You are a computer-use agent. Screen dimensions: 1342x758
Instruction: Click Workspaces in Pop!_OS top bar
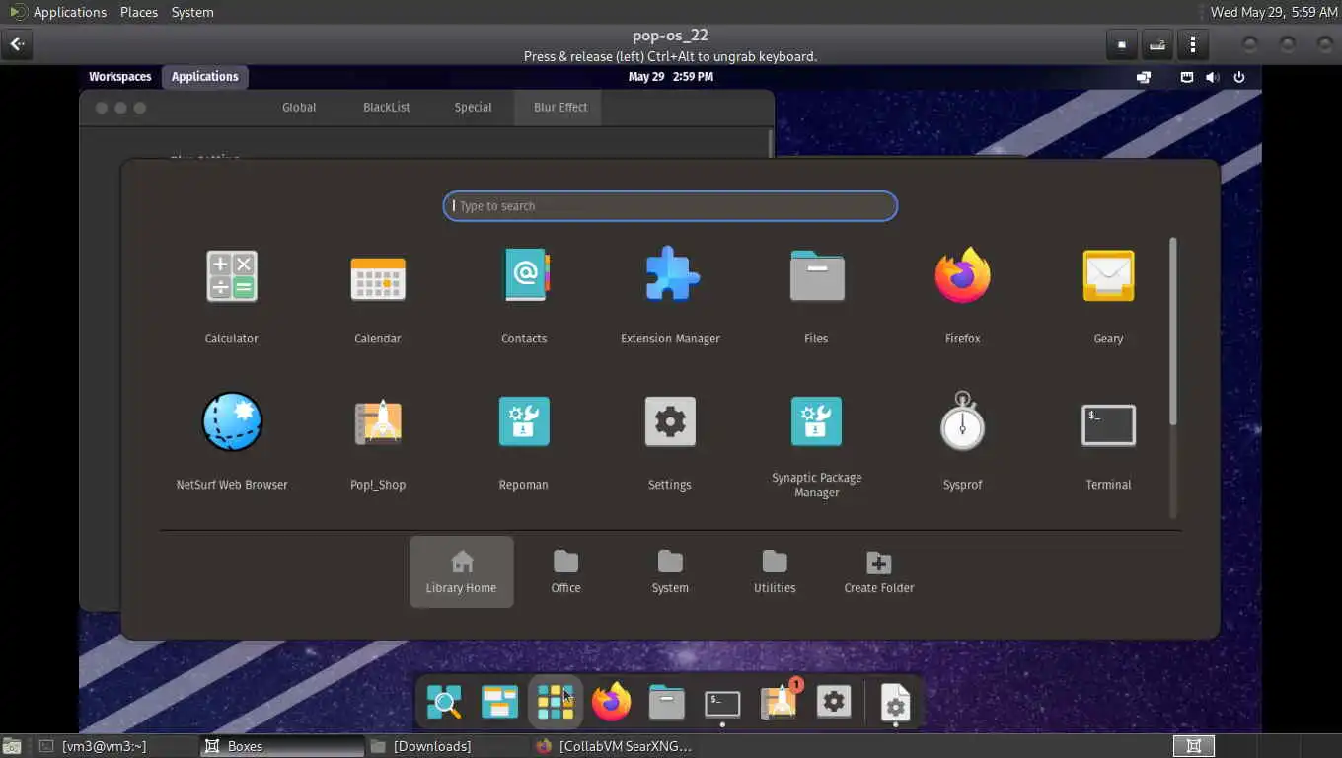120,77
